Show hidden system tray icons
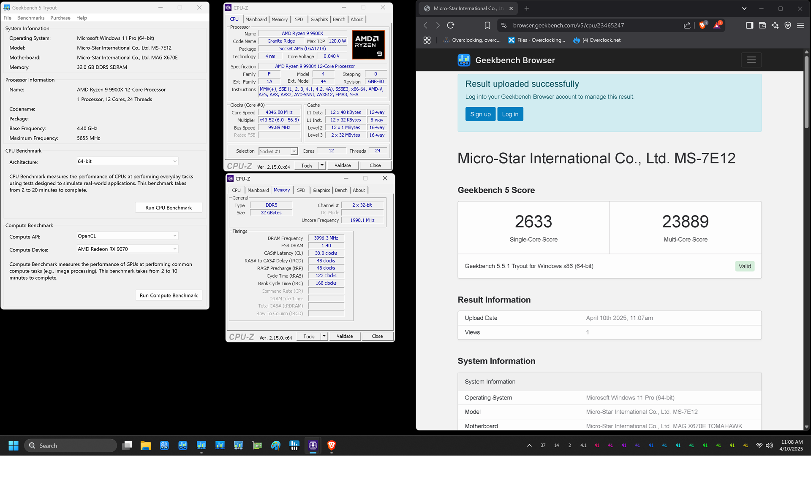This screenshot has height=491, width=811. pos(529,445)
